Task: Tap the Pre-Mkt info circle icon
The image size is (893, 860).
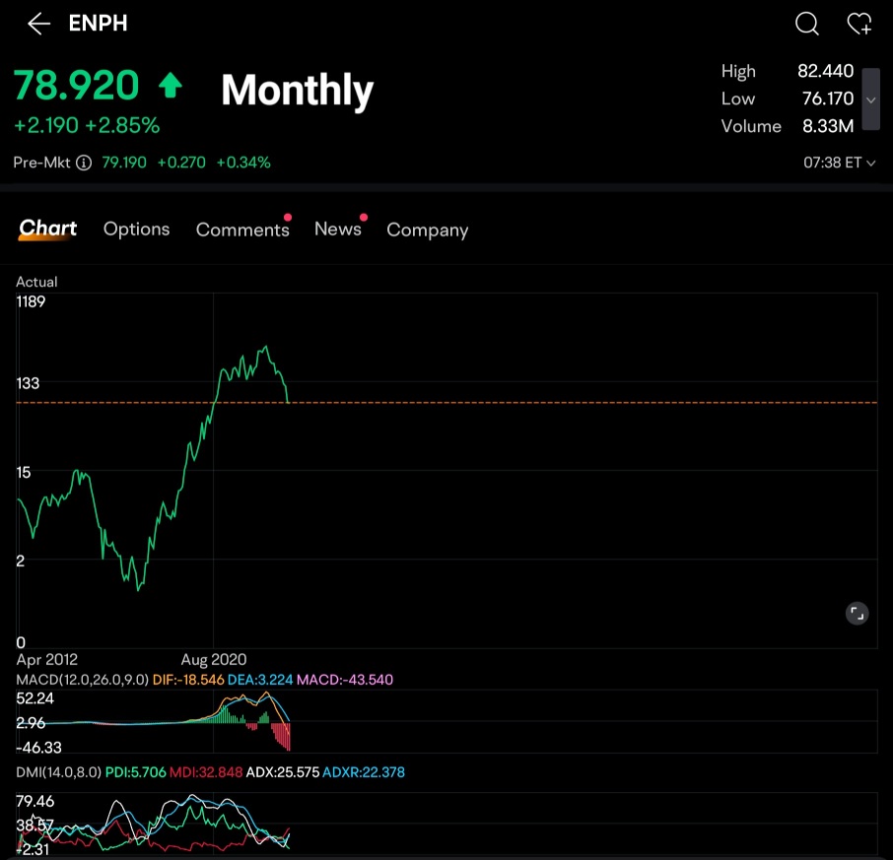Action: point(84,163)
